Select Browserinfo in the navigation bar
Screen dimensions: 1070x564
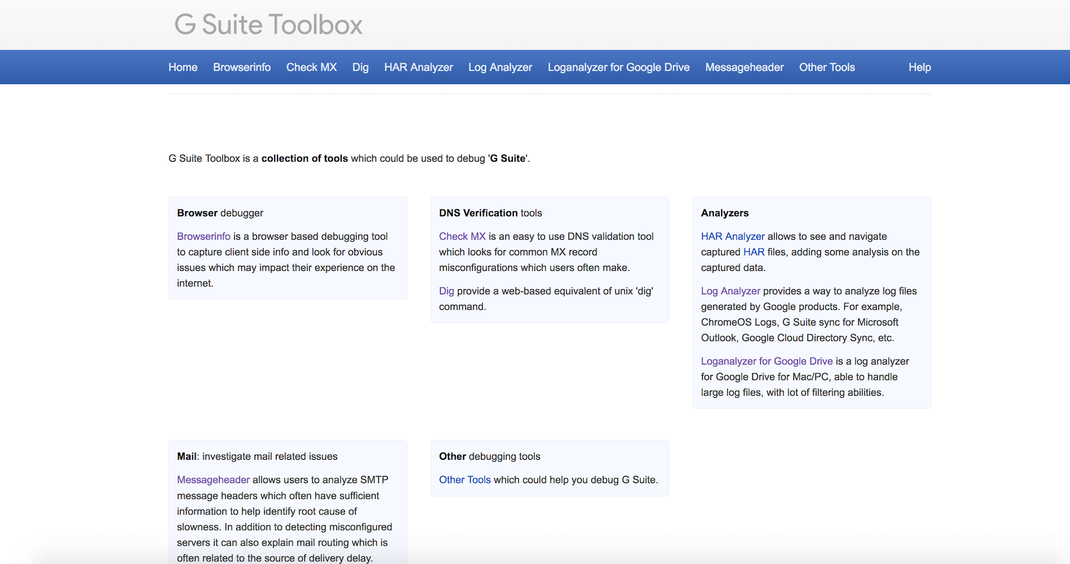click(x=242, y=67)
